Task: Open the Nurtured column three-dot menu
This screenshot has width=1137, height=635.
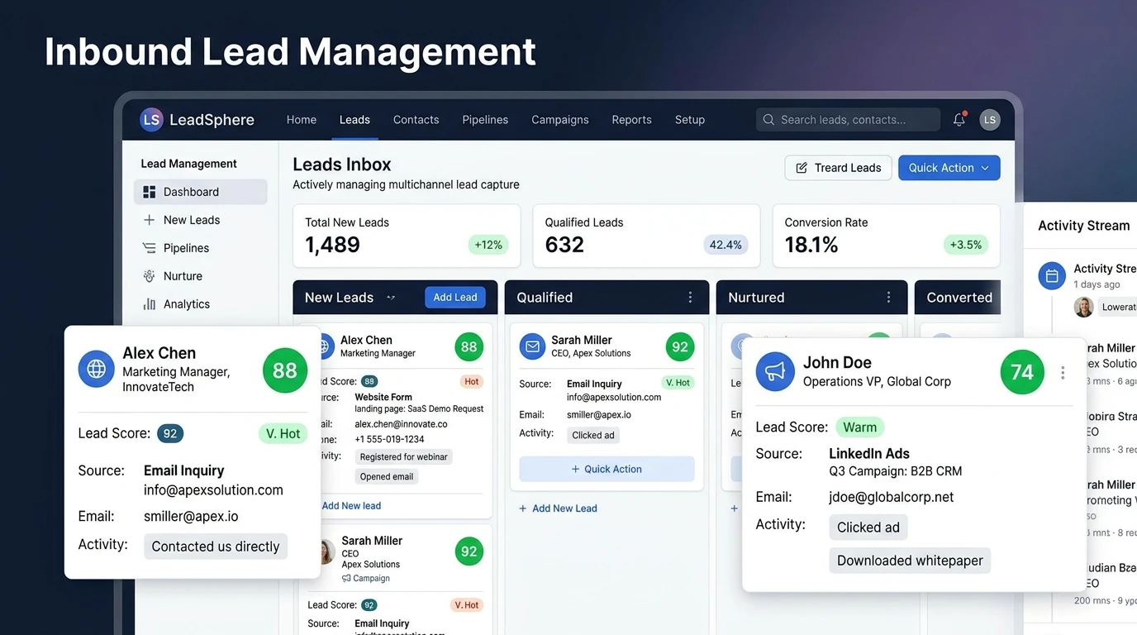Action: click(x=889, y=298)
